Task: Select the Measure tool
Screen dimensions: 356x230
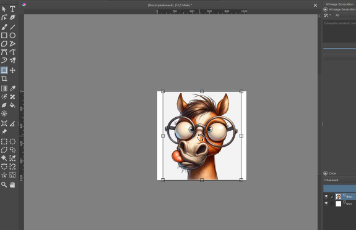Action: coord(12,123)
